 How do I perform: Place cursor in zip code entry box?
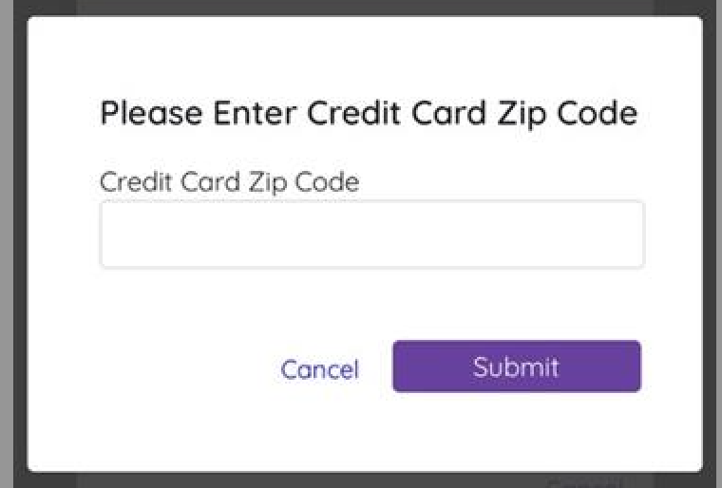click(371, 235)
